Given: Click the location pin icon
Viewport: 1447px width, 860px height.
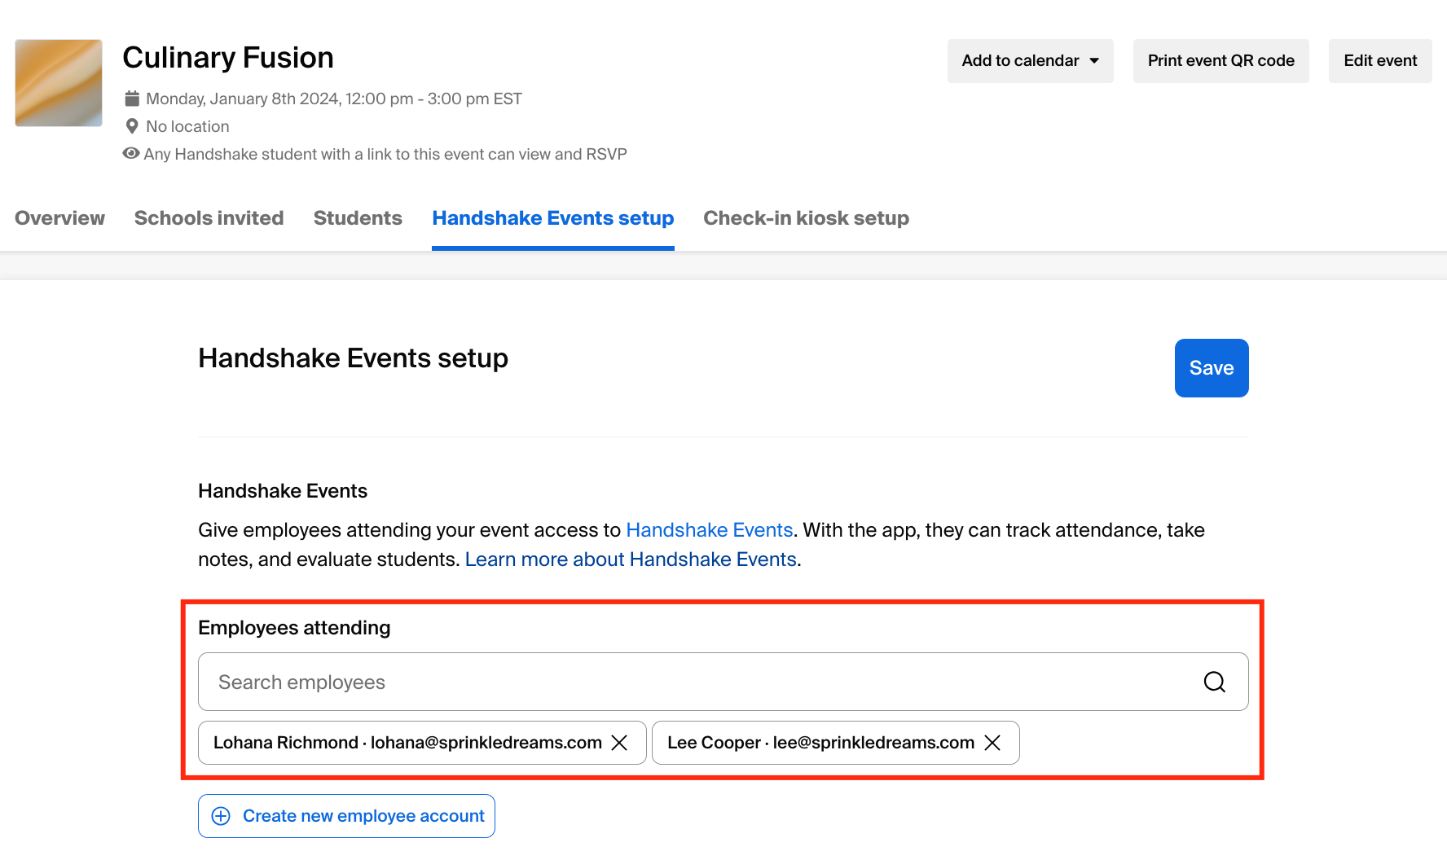Looking at the screenshot, I should (132, 126).
